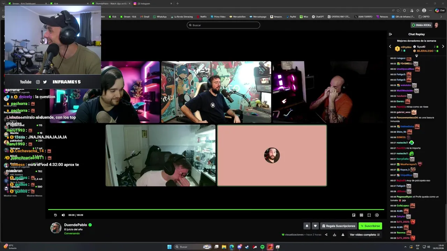Image resolution: width=447 pixels, height=251 pixels.
Task: Click Mostrar Menos in the sidebar
Action: [34, 196]
